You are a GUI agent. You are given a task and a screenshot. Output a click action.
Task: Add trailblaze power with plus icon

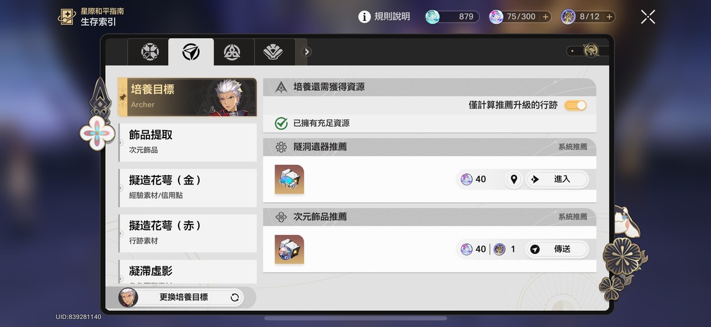[545, 17]
